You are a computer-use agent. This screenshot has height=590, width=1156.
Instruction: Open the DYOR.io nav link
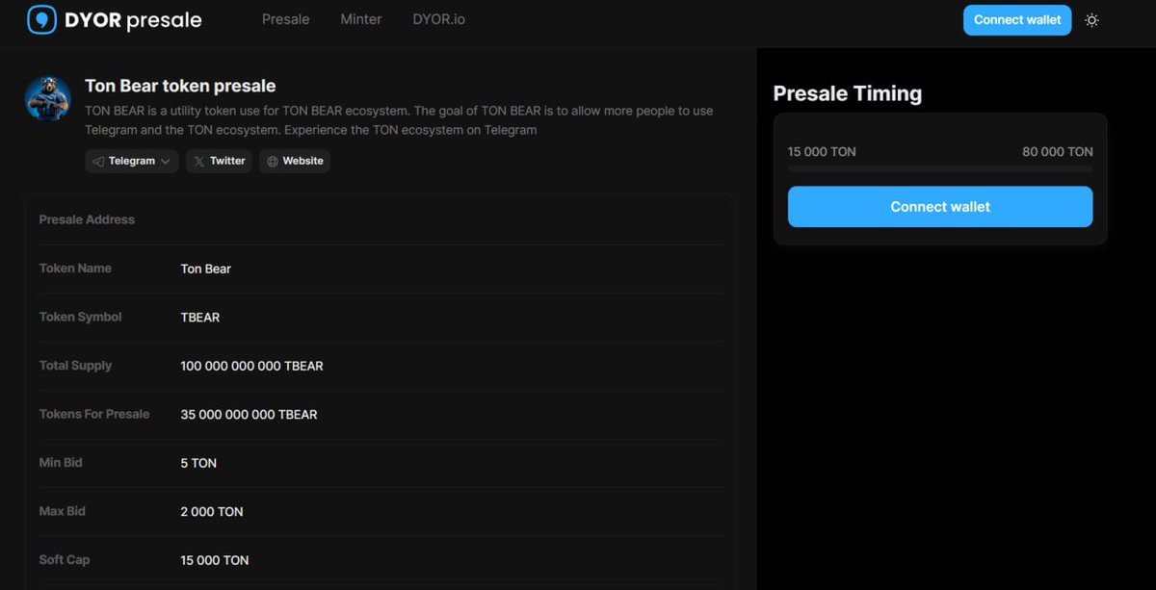coord(438,19)
